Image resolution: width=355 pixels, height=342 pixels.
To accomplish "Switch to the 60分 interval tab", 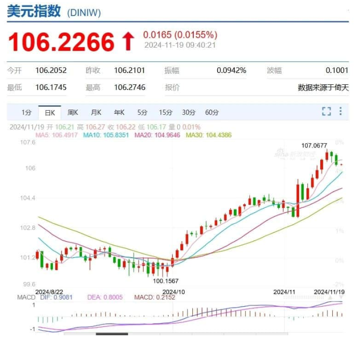I will click(x=212, y=112).
